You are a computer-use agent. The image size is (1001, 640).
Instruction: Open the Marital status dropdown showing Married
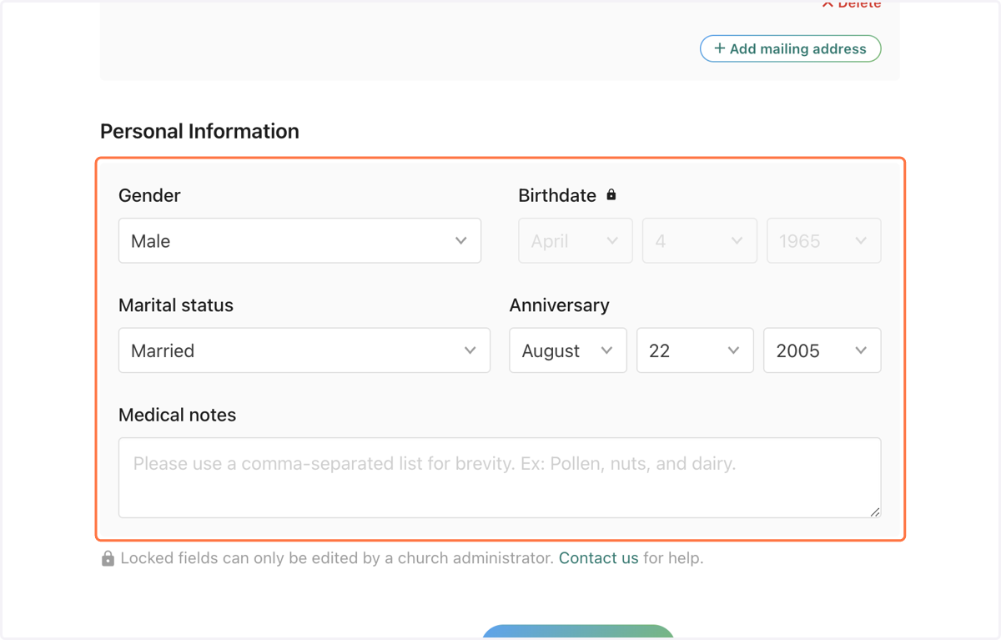[304, 350]
